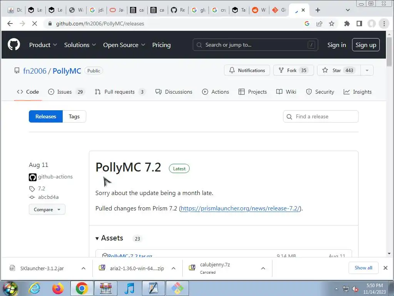
Task: Click the Sign up button
Action: [x=366, y=45]
